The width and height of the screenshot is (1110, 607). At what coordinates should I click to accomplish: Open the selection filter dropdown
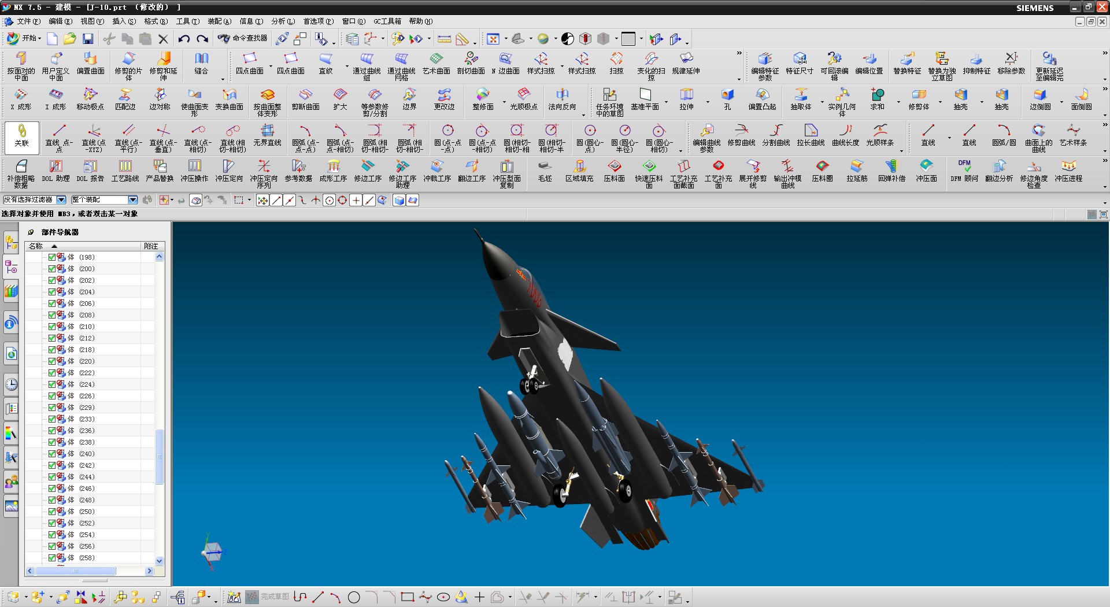click(61, 200)
